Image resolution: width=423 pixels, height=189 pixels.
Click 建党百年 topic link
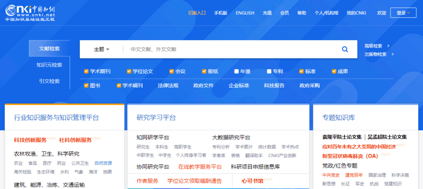pos(354,175)
